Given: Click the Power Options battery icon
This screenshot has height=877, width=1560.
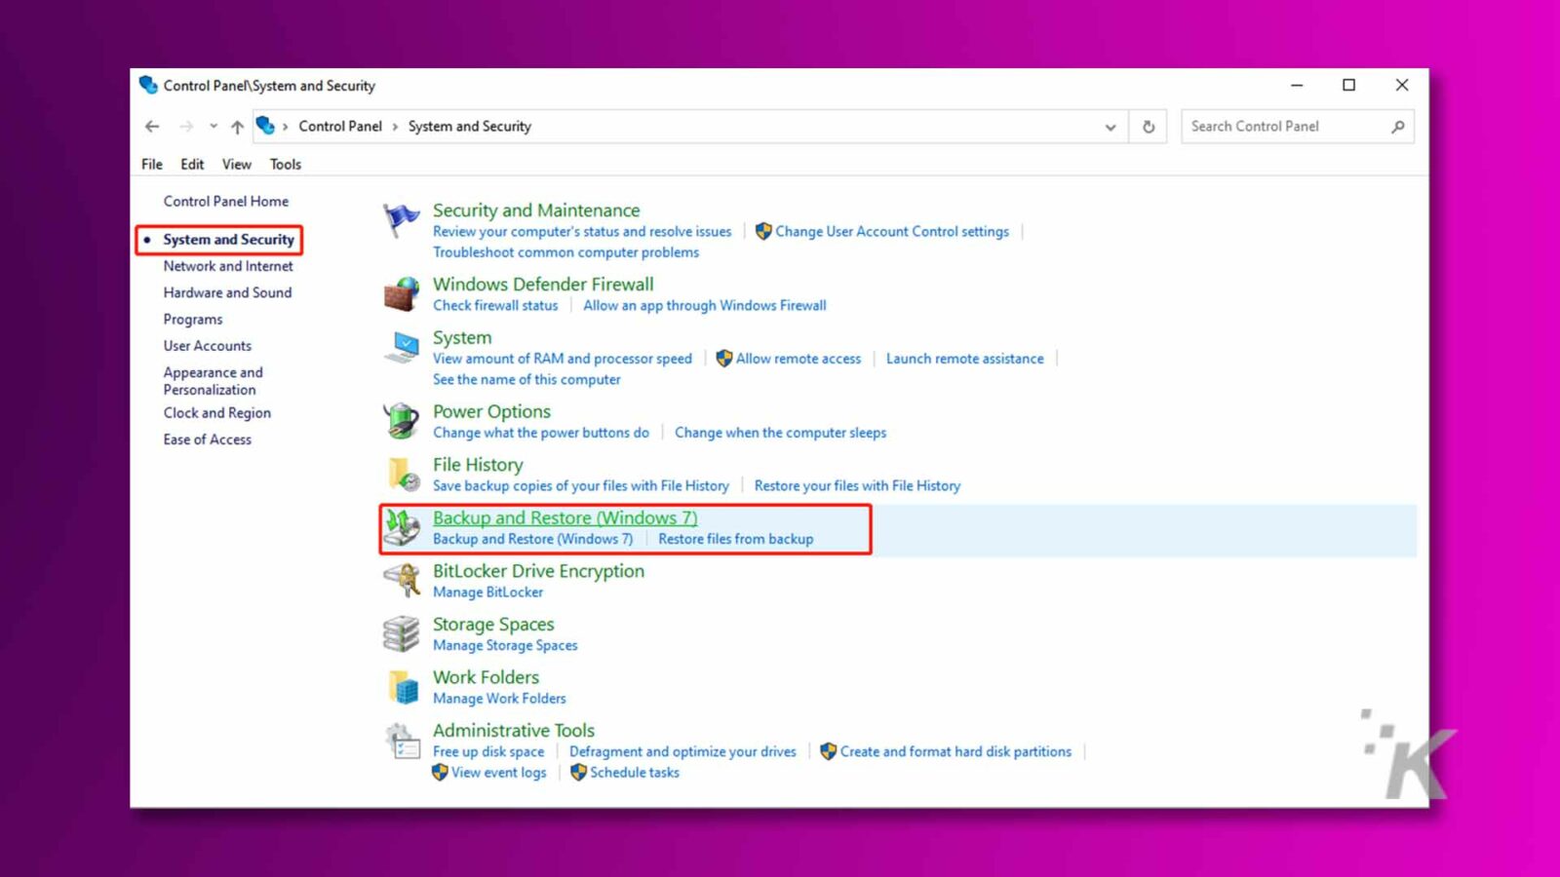Looking at the screenshot, I should click(401, 421).
